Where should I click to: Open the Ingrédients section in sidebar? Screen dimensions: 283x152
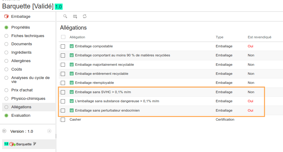21,52
